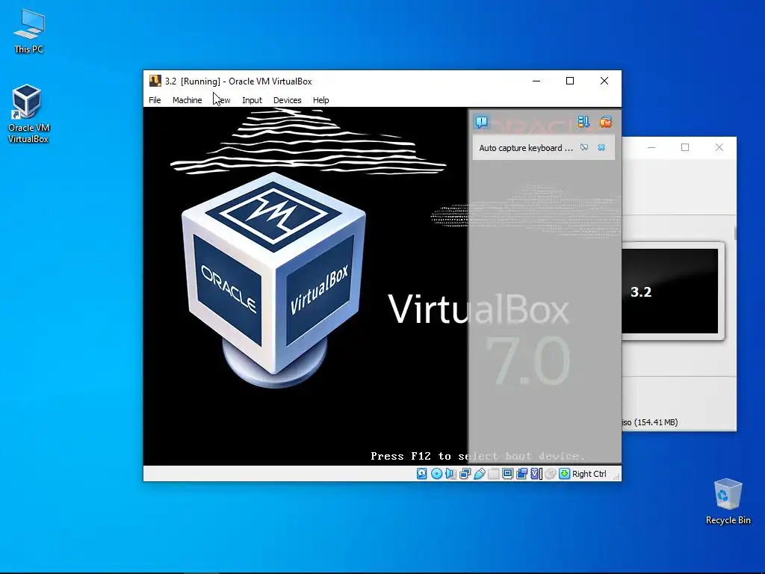
Task: Click the recording status icon
Action: pyautogui.click(x=521, y=473)
